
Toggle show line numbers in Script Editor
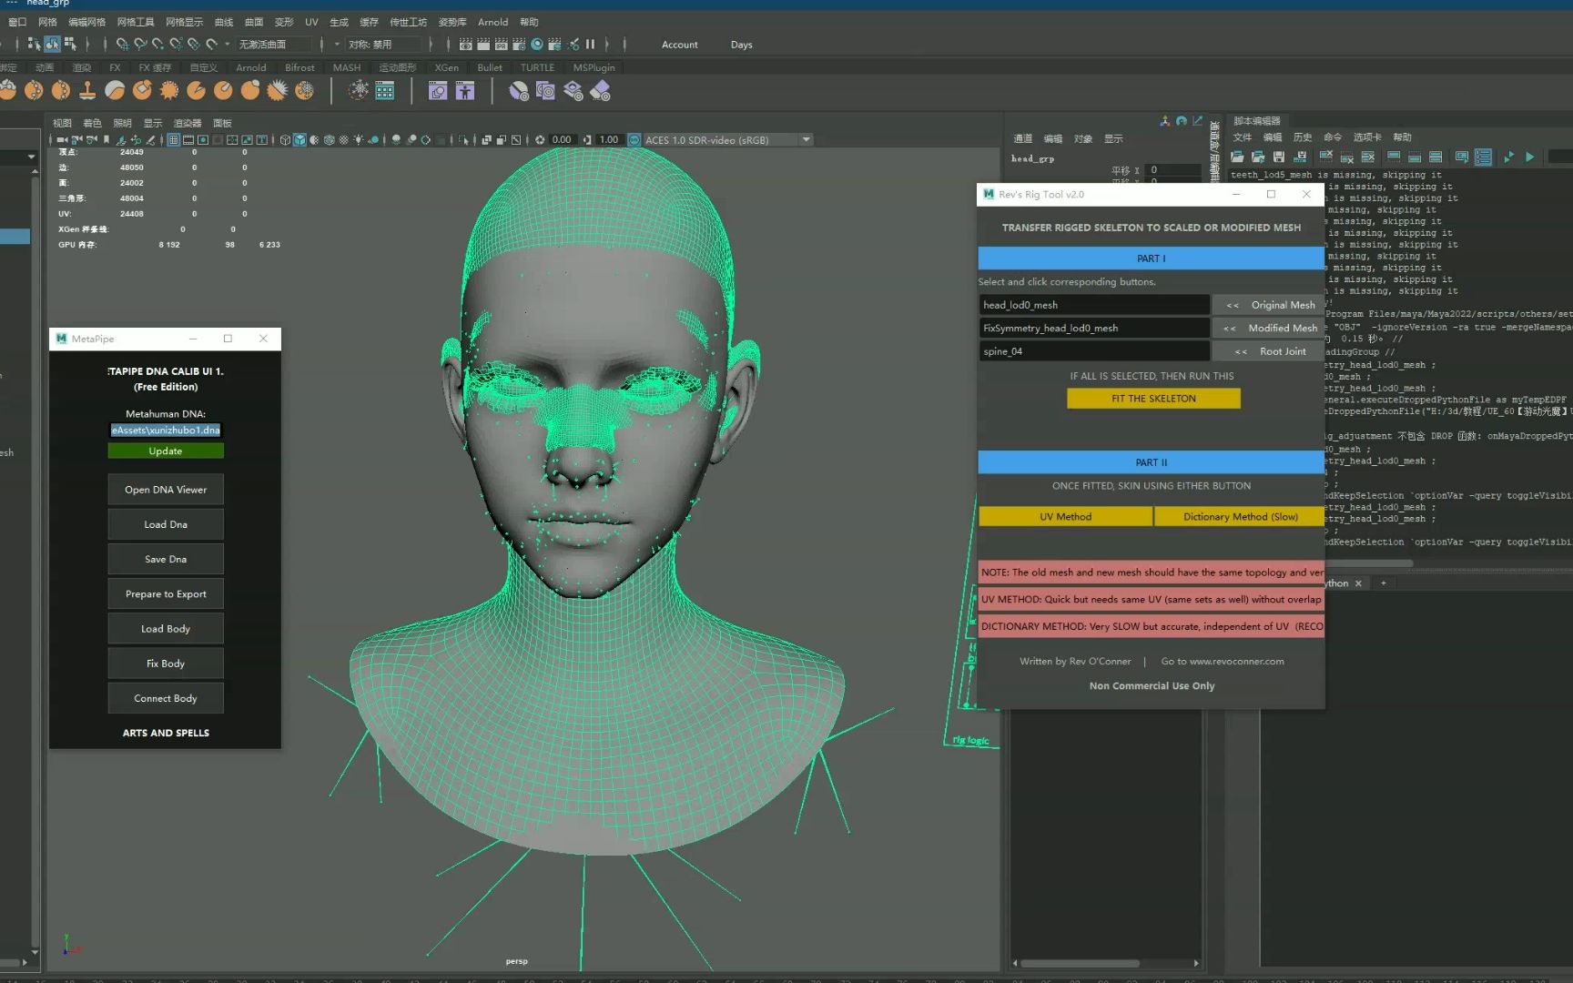[1483, 157]
